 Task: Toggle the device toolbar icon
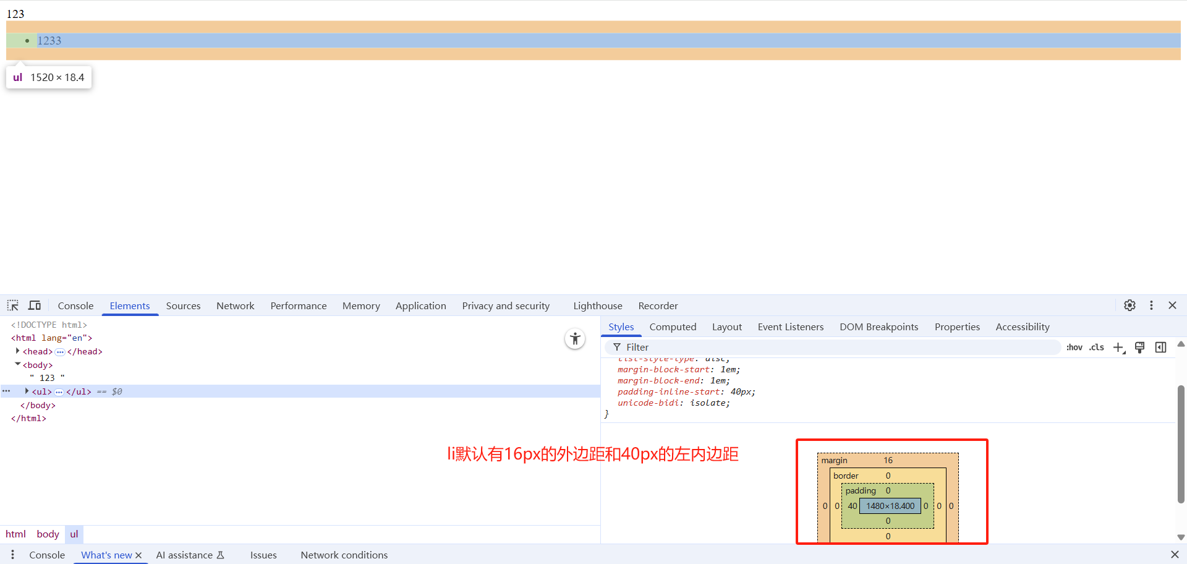[35, 305]
